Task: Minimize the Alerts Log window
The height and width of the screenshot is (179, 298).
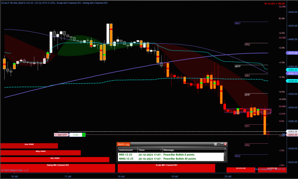Action: pyautogui.click(x=219, y=144)
